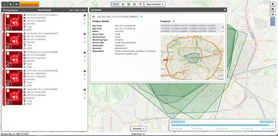Show info for result 2021-03-14
The height and width of the screenshot is (136, 278).
85,15
